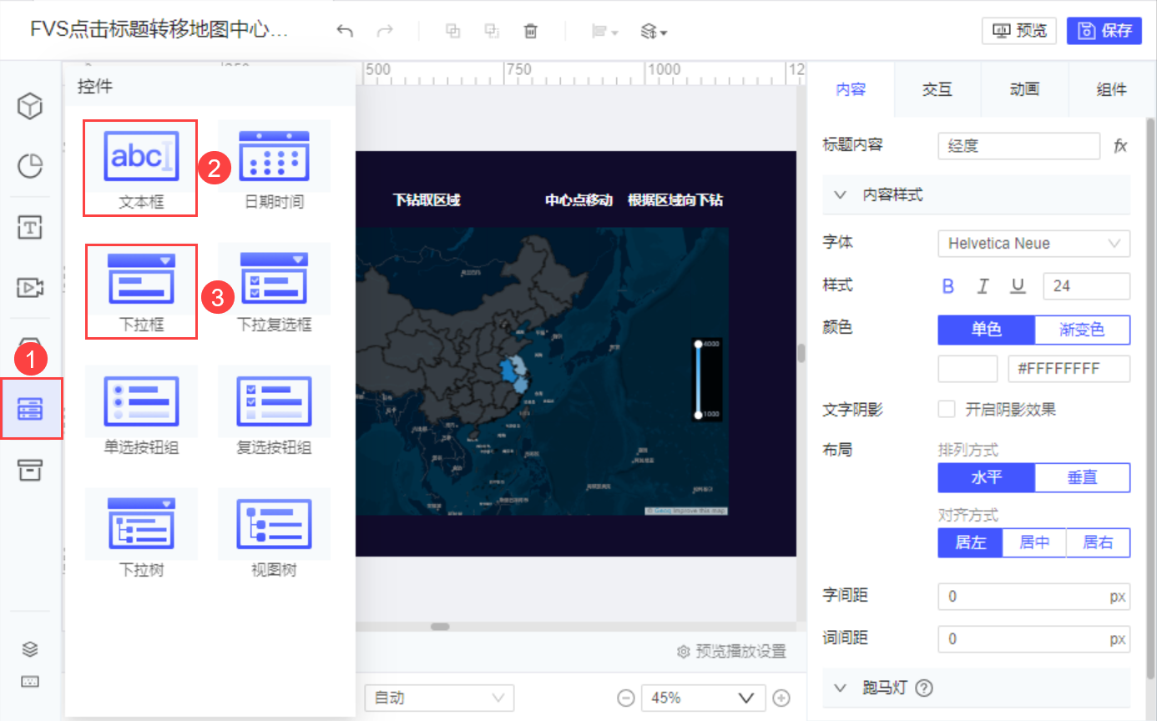
Task: Click the #FFFFFFFF hex color field
Action: [1069, 369]
